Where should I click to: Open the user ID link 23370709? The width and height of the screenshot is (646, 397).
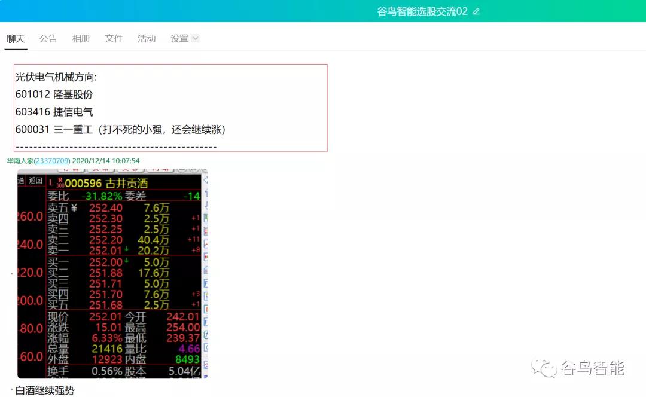(x=52, y=161)
